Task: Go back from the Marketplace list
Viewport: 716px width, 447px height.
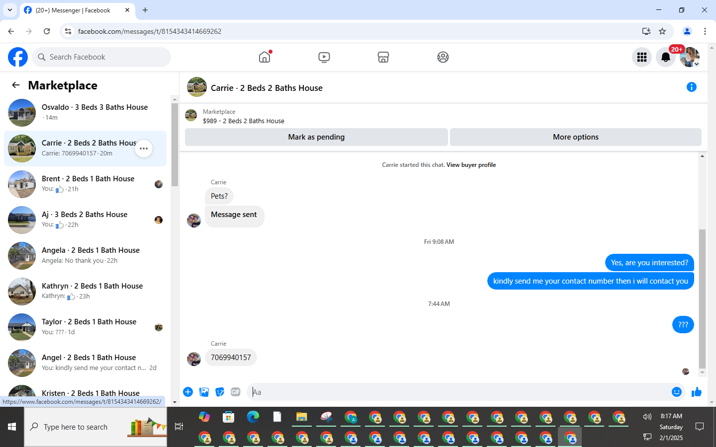Action: (x=16, y=85)
